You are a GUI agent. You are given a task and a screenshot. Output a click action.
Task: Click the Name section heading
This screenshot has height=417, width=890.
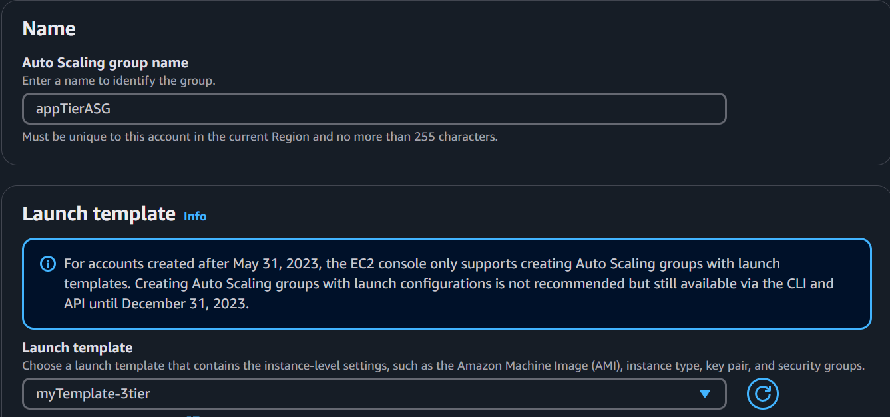pos(49,29)
